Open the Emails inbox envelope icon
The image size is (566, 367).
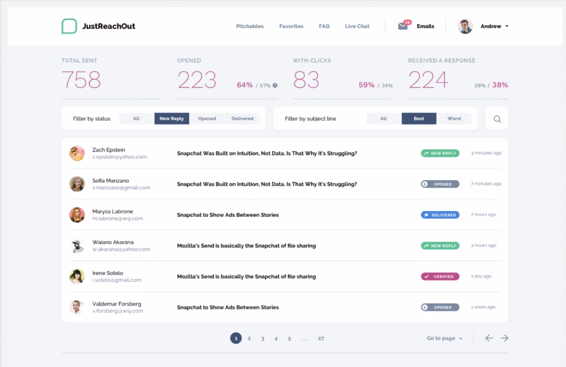[402, 25]
